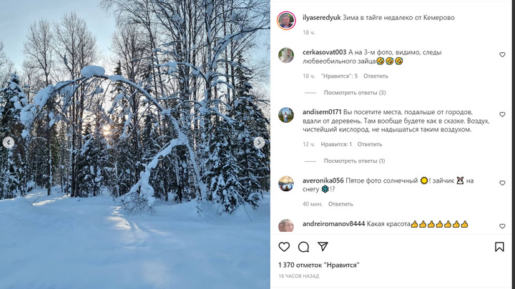Go to the next photo arrow
Image resolution: width=515 pixels, height=289 pixels.
259,142
